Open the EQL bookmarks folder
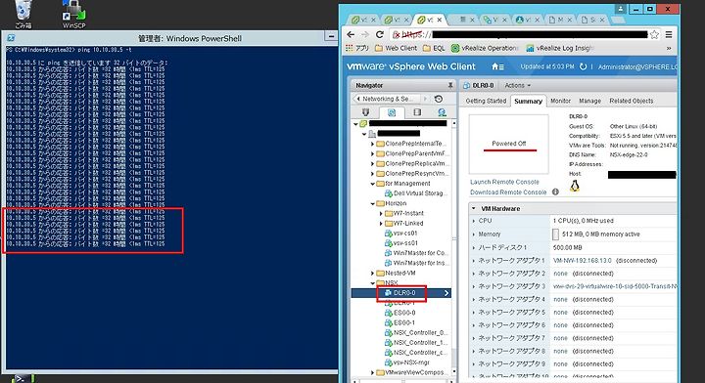Screen dimensions: 705x383 (434, 48)
